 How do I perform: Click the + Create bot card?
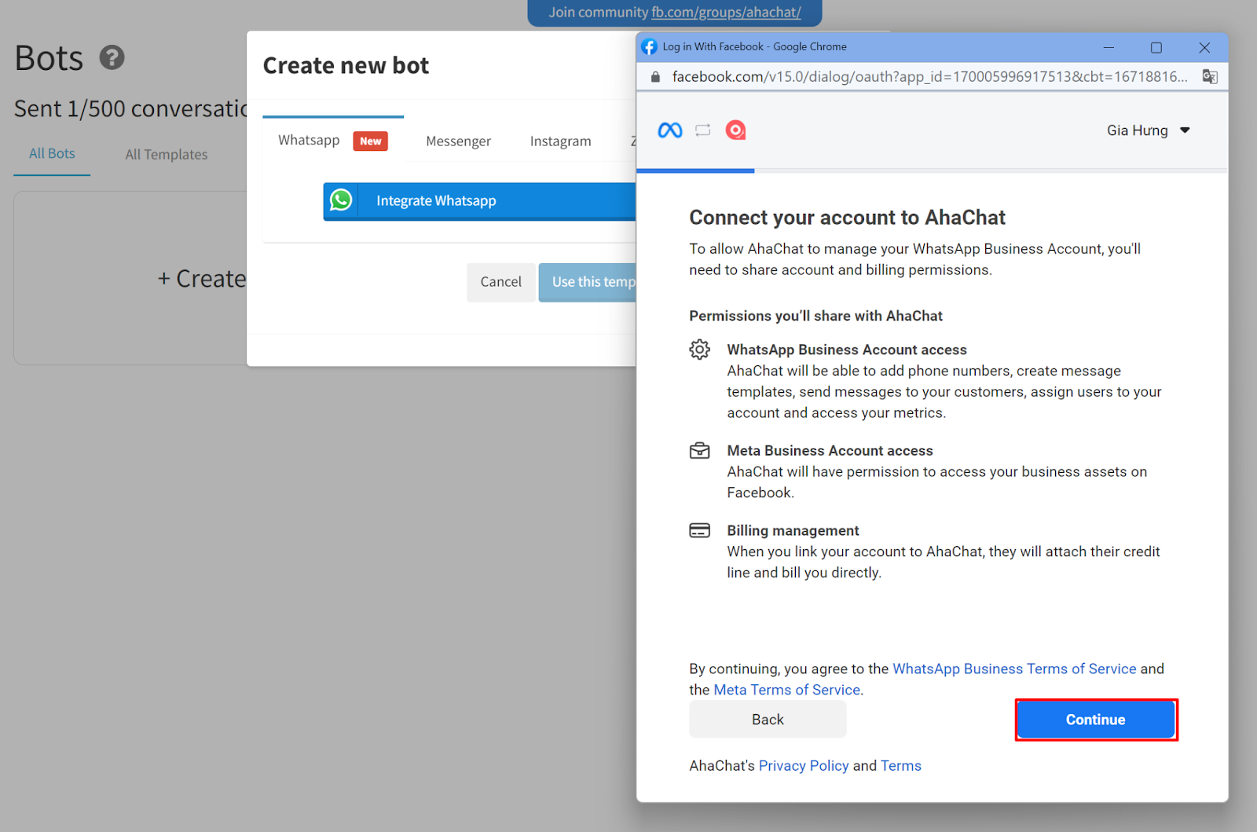[x=131, y=278]
